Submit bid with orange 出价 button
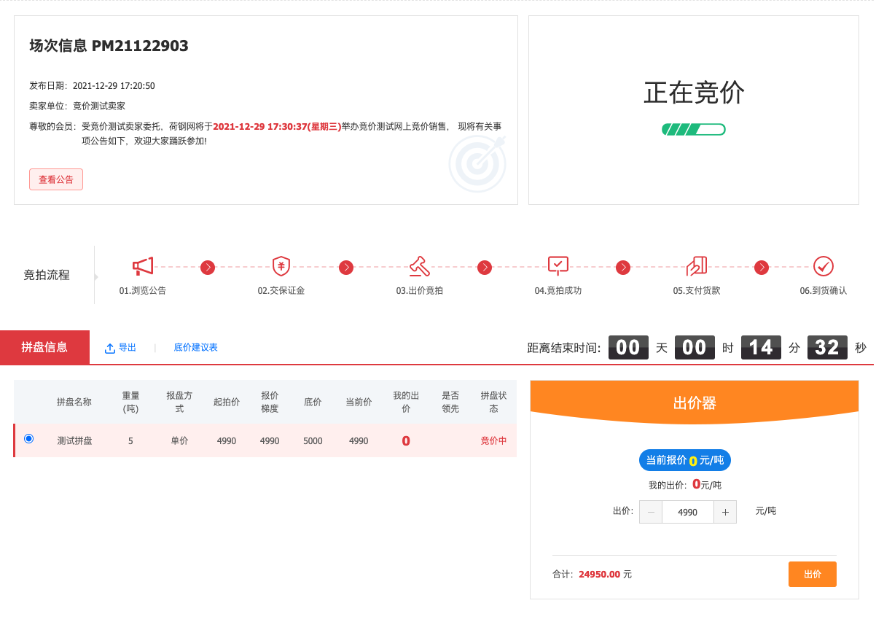876x622 pixels. click(x=812, y=574)
